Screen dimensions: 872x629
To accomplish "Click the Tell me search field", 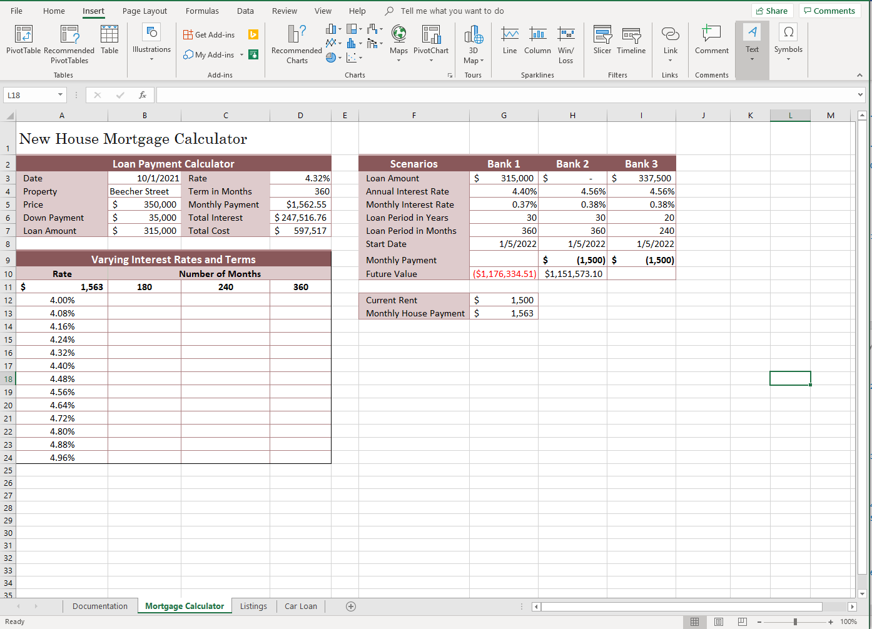I will tap(452, 11).
